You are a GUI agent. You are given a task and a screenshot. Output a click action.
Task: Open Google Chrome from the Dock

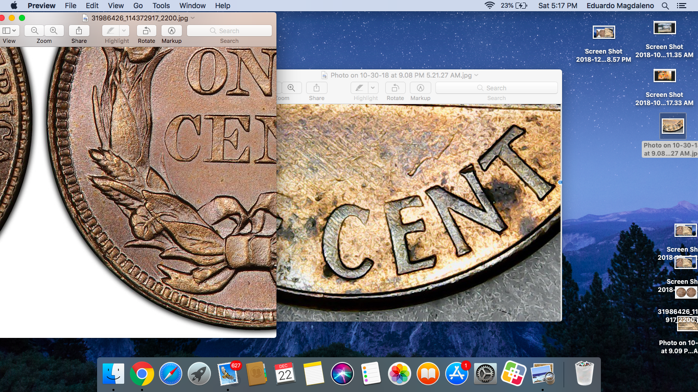pyautogui.click(x=142, y=374)
